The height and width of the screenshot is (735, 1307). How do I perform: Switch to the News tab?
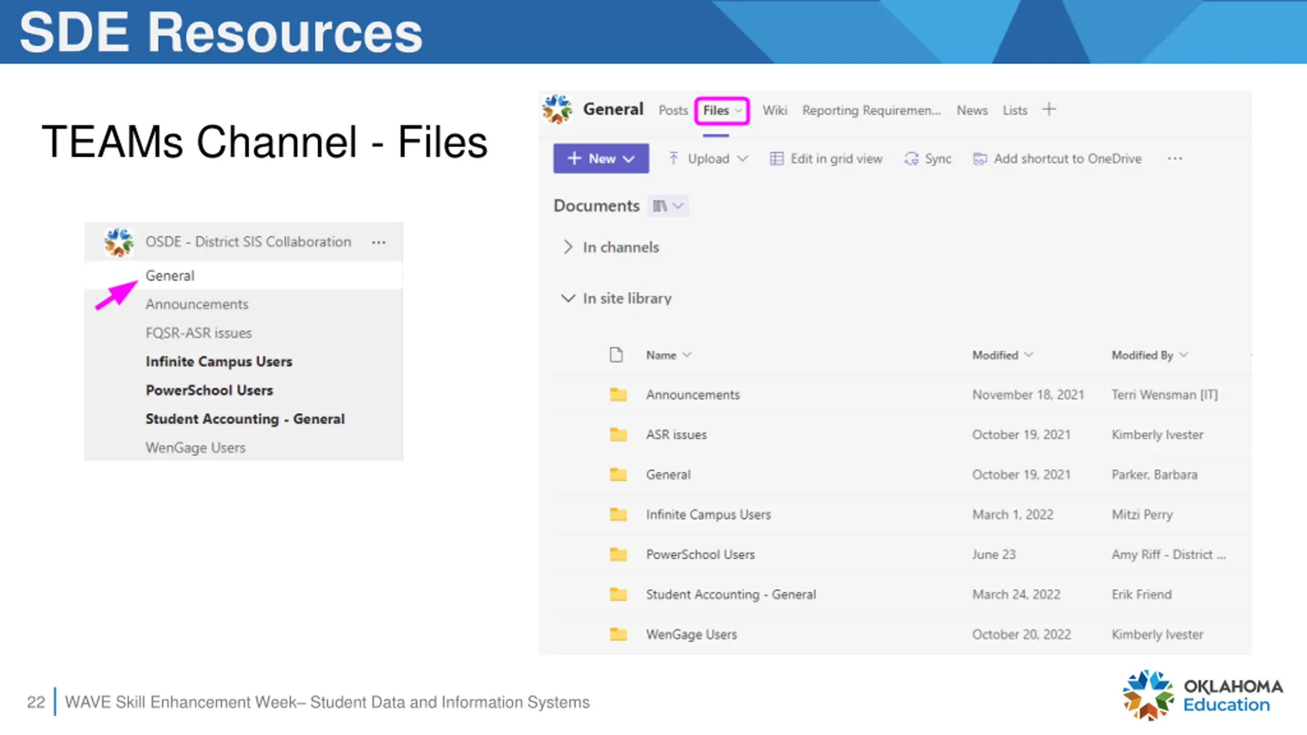(x=972, y=110)
